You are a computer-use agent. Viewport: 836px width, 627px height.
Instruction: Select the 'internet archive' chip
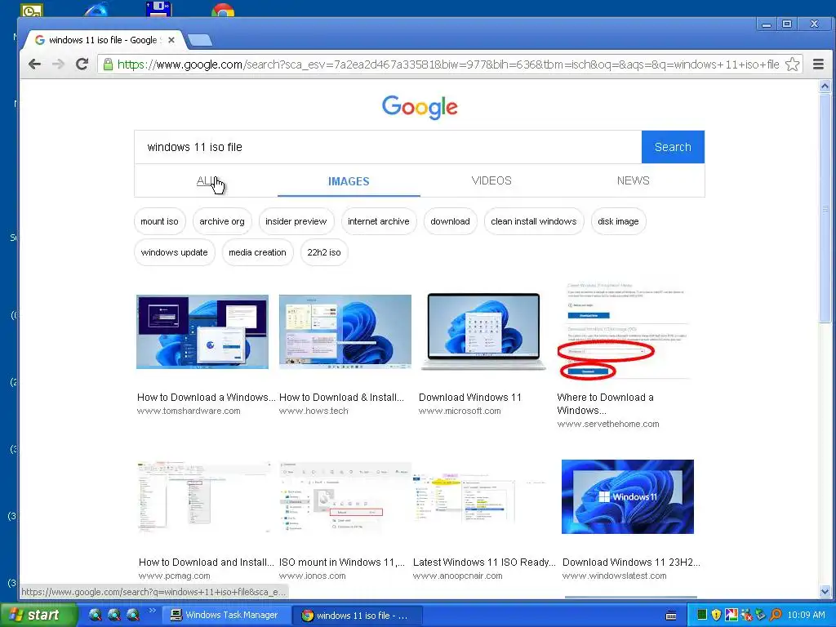(x=379, y=221)
